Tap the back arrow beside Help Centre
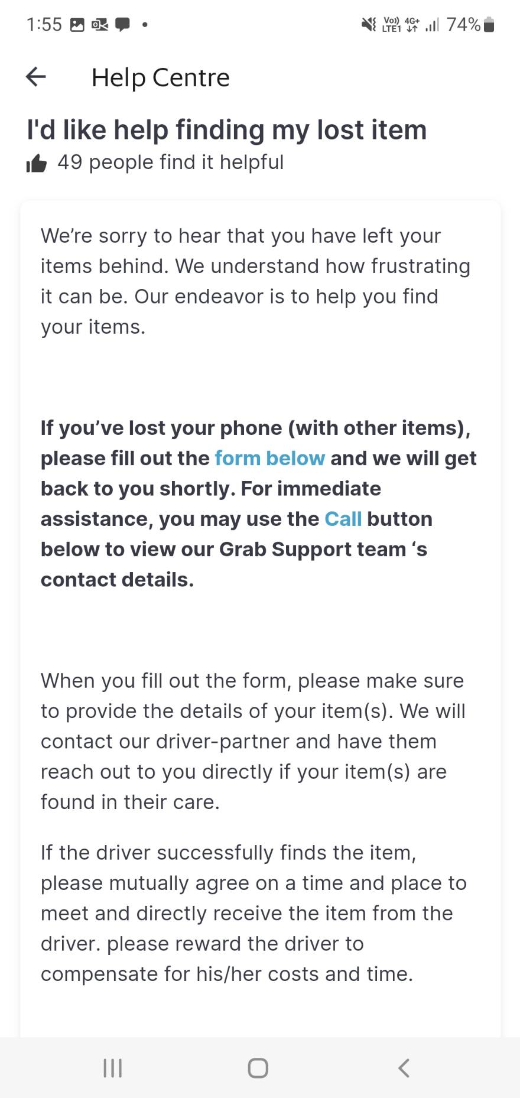520x1098 pixels. coord(36,77)
